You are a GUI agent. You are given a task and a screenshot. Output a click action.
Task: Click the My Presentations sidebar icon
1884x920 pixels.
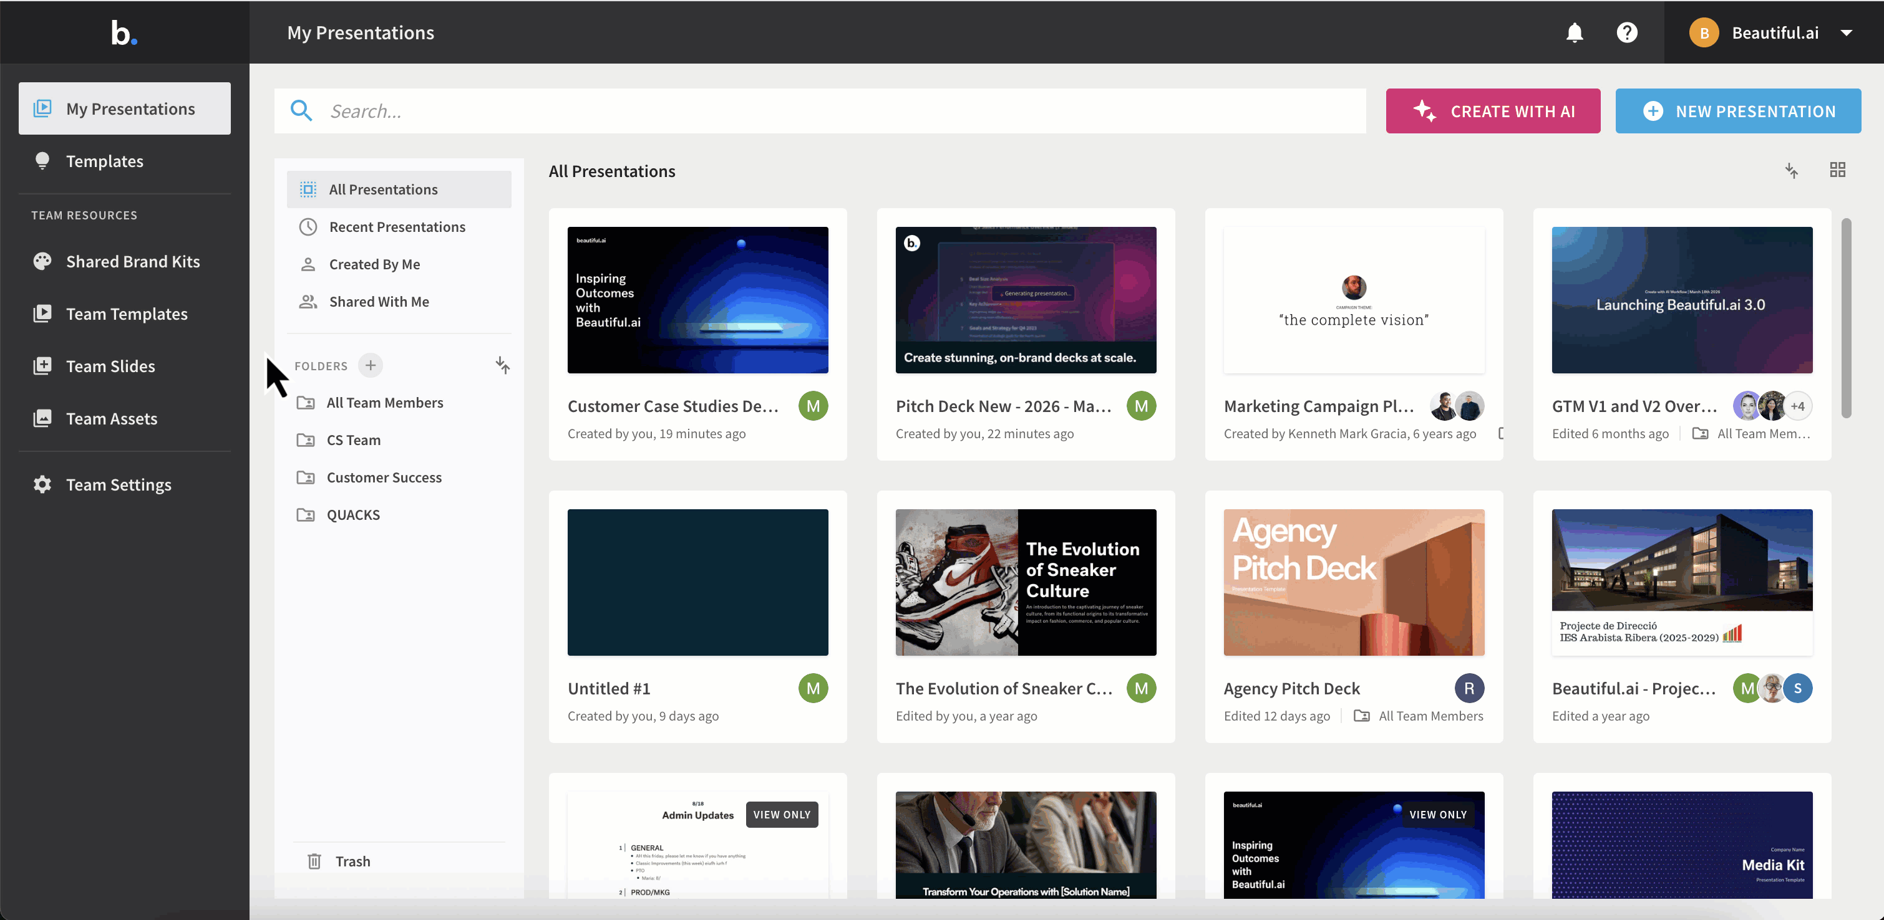(42, 109)
